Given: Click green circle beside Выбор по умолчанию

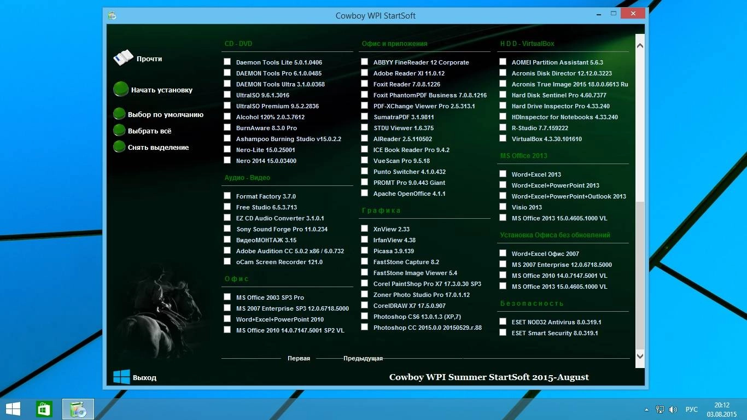Looking at the screenshot, I should tap(119, 114).
